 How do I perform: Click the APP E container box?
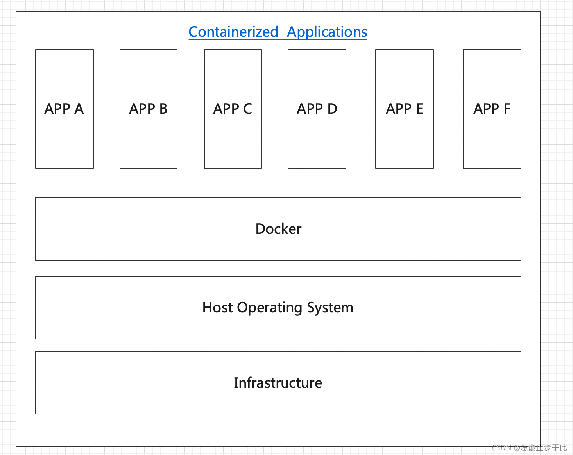click(405, 109)
